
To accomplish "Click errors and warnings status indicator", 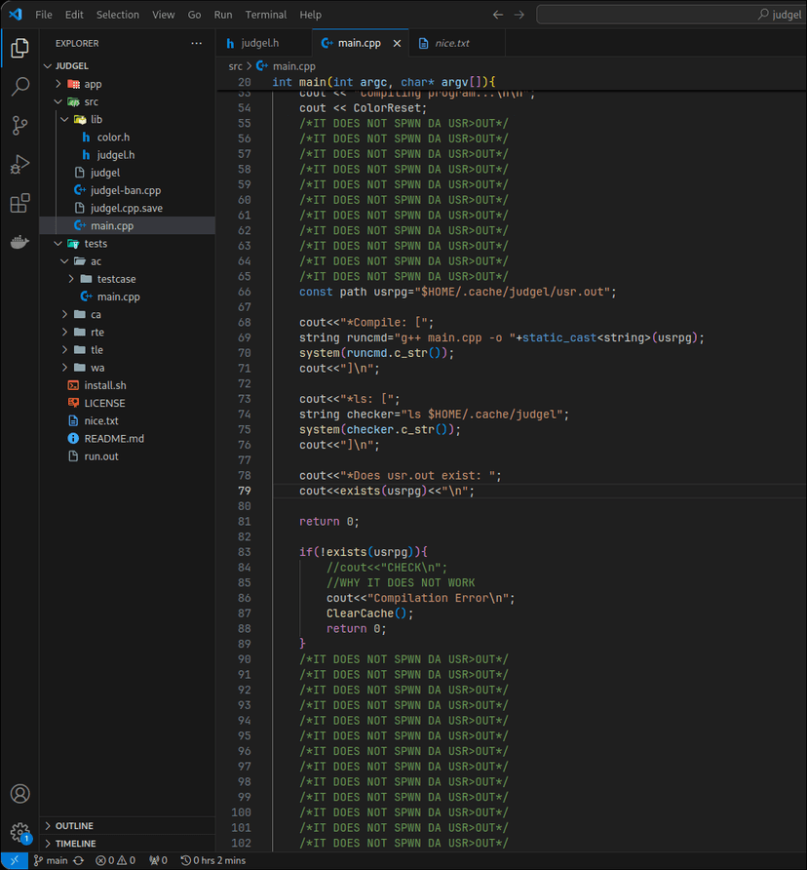I will coord(115,860).
